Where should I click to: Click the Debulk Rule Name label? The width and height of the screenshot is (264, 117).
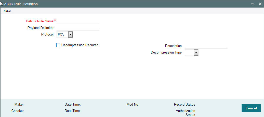40,21
